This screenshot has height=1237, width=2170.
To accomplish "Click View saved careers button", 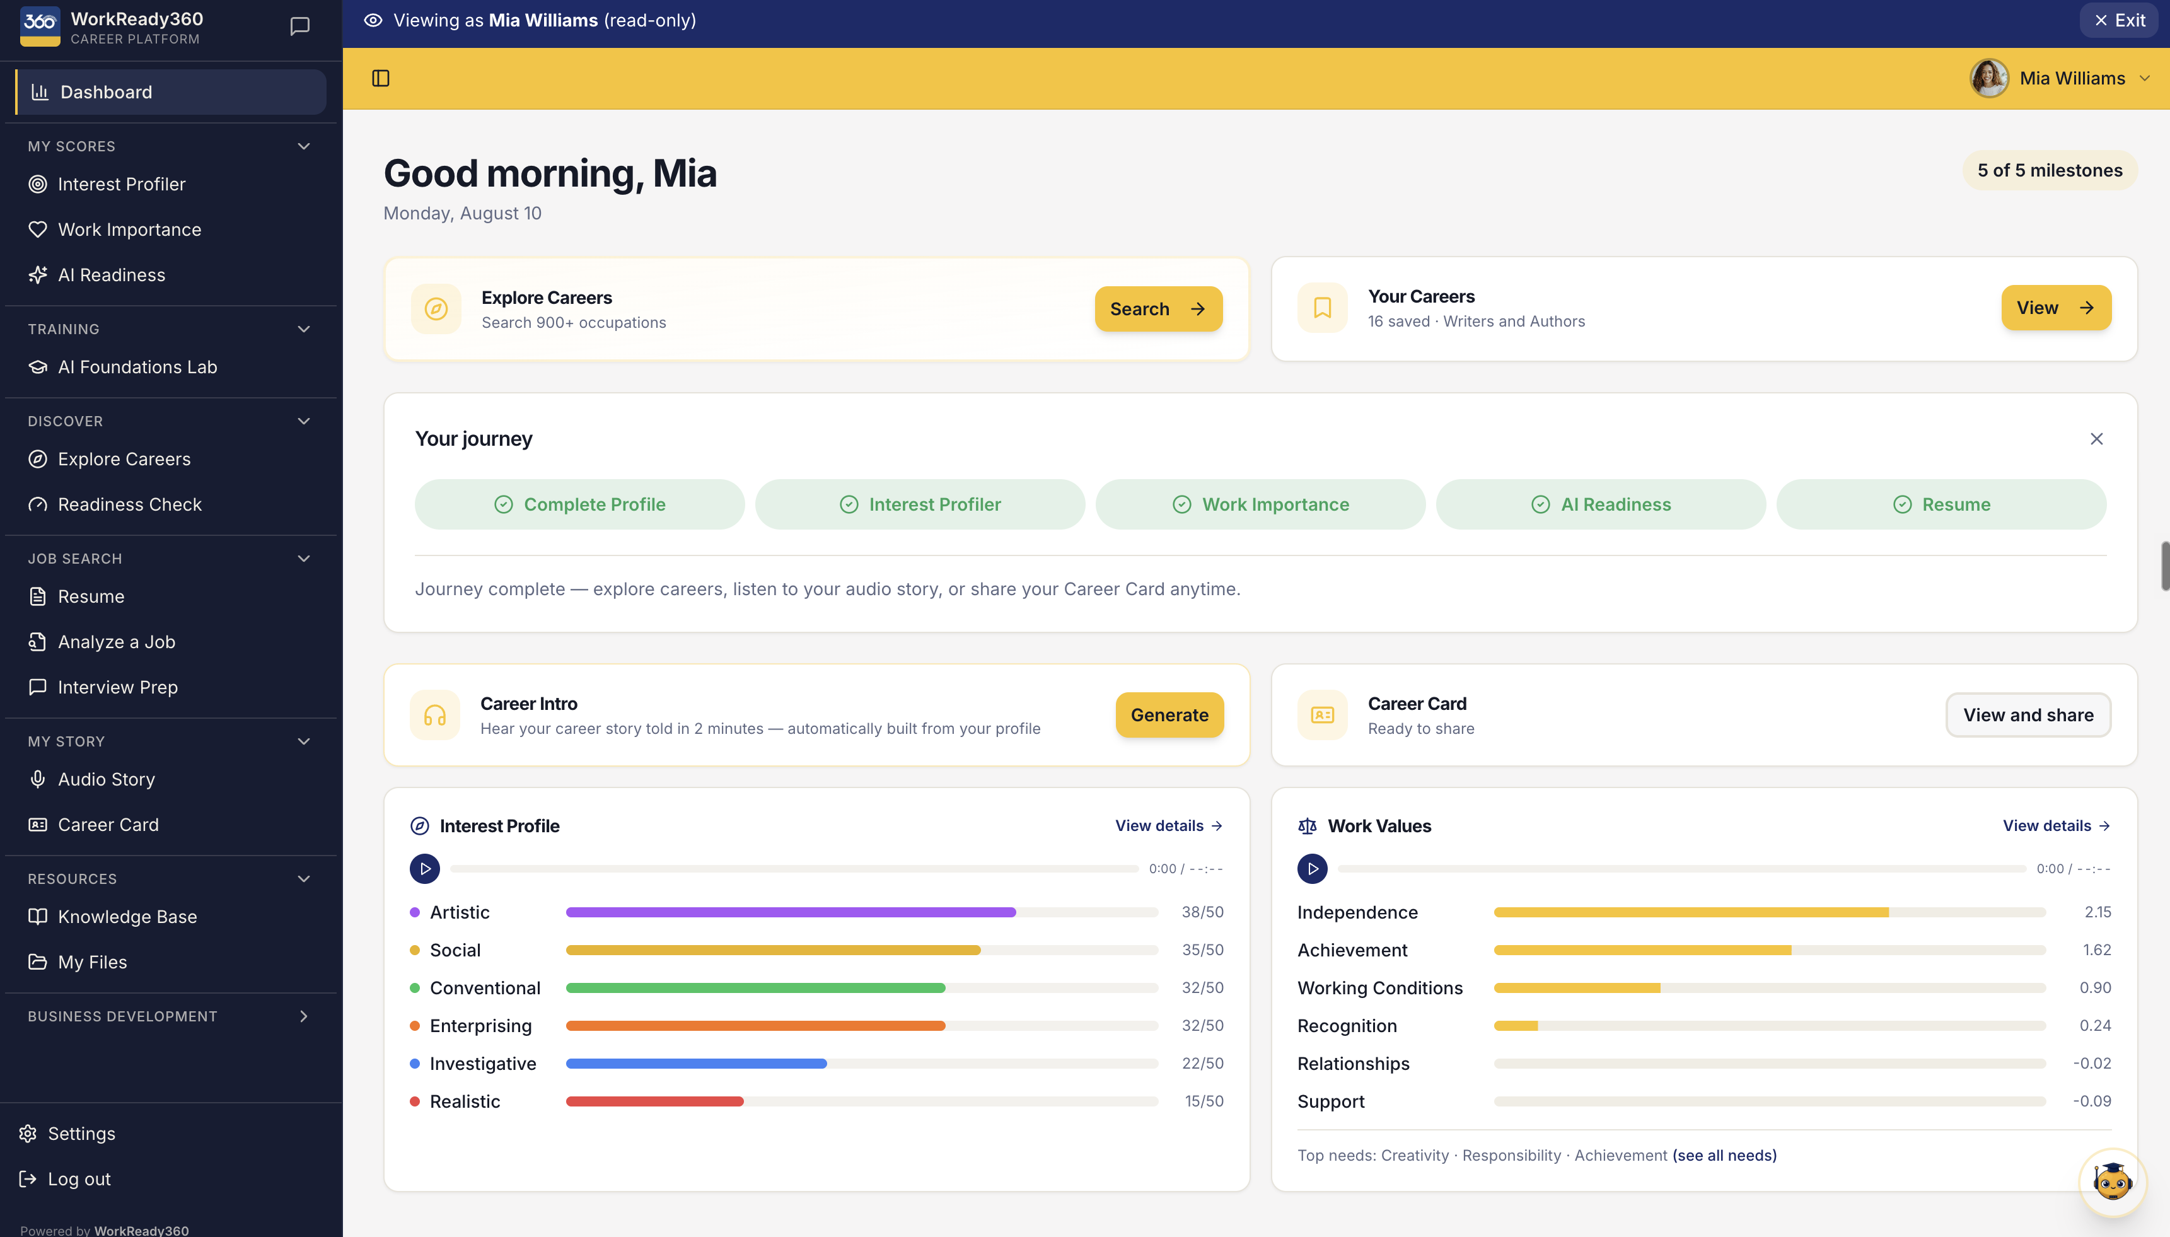I will point(2056,308).
